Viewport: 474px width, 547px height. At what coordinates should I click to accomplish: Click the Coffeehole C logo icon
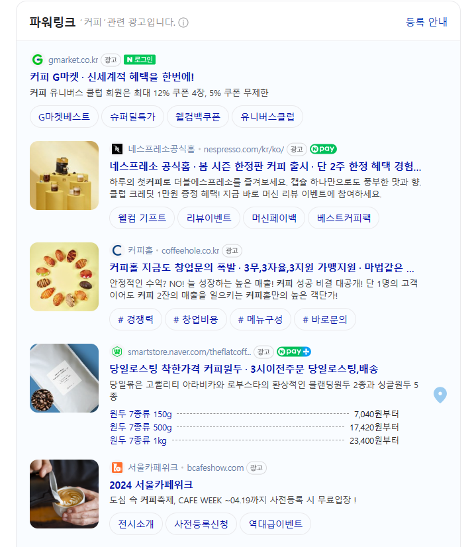pyautogui.click(x=117, y=250)
